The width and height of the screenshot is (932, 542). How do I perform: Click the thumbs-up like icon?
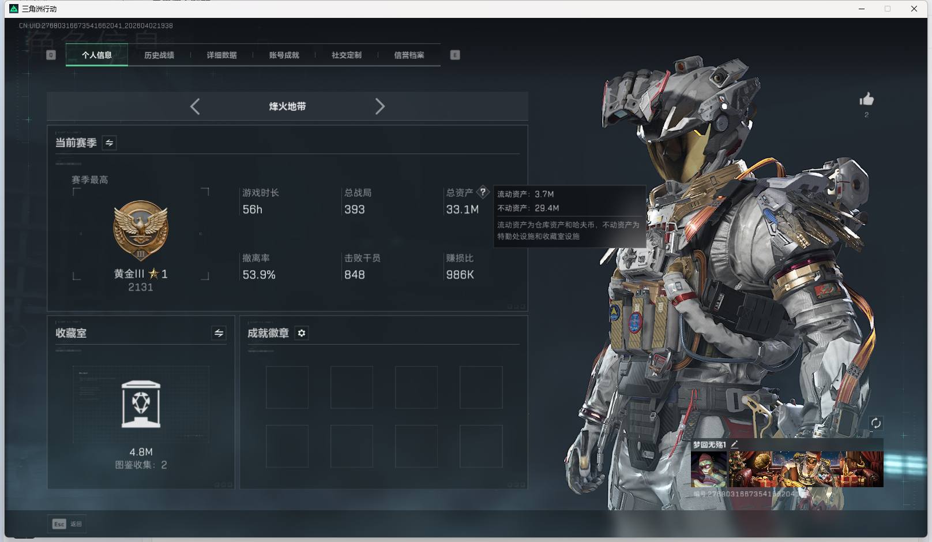(x=866, y=100)
